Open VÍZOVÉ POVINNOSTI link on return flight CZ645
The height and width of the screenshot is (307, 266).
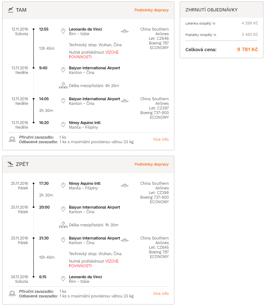(93, 264)
